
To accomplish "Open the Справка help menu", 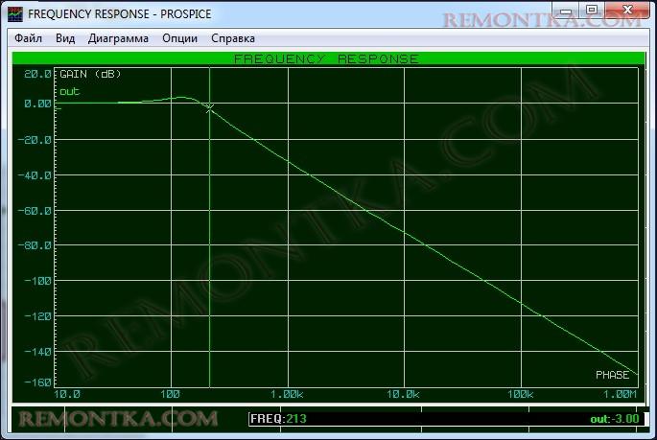I will [x=232, y=38].
